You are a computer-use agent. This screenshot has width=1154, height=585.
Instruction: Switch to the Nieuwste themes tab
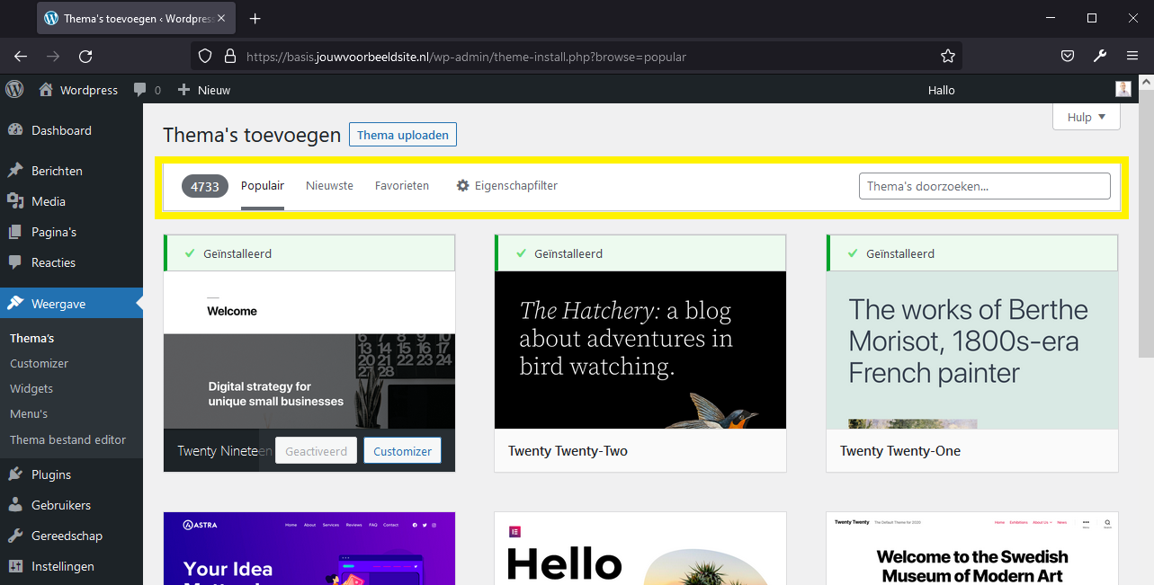pos(329,185)
